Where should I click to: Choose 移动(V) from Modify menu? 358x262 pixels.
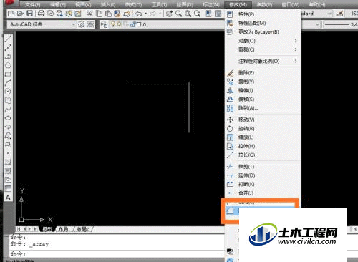pos(263,120)
